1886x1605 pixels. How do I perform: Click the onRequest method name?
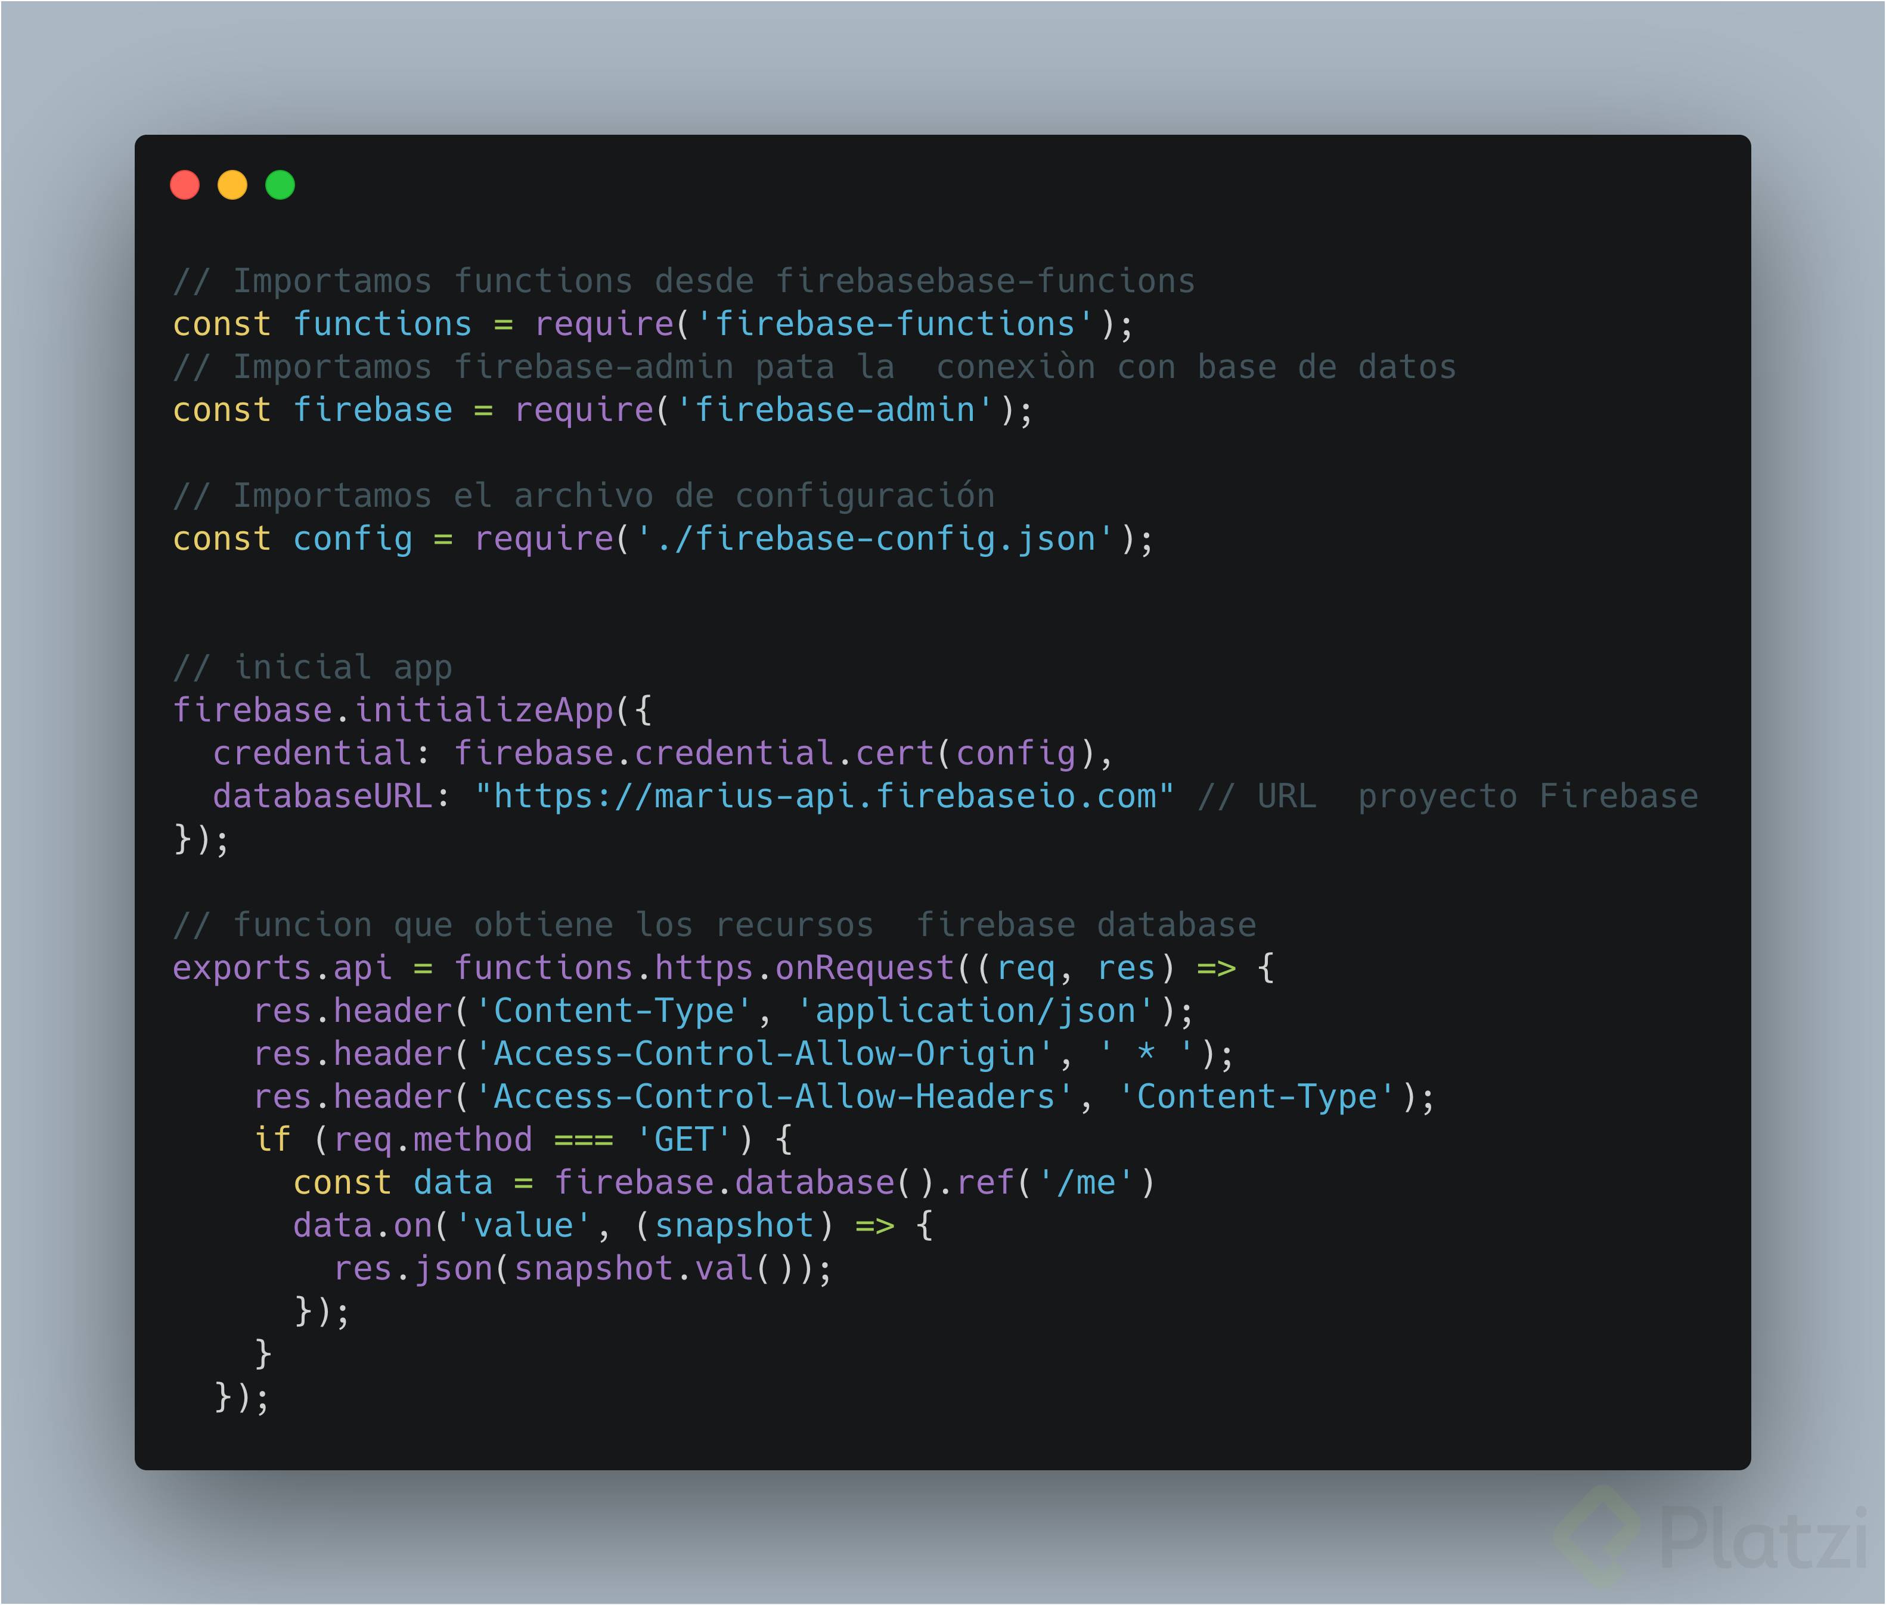click(x=864, y=968)
